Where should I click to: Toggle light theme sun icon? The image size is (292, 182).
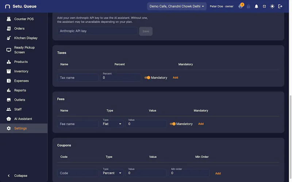[x=272, y=6]
